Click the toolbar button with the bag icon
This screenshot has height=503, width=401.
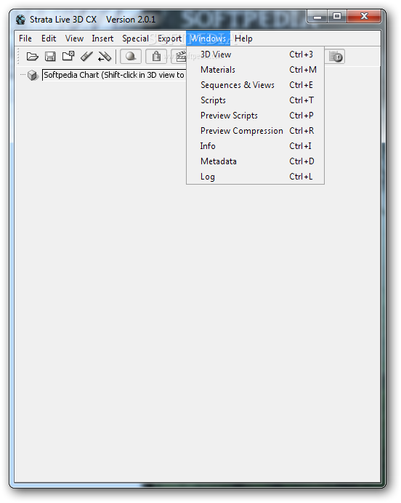156,57
